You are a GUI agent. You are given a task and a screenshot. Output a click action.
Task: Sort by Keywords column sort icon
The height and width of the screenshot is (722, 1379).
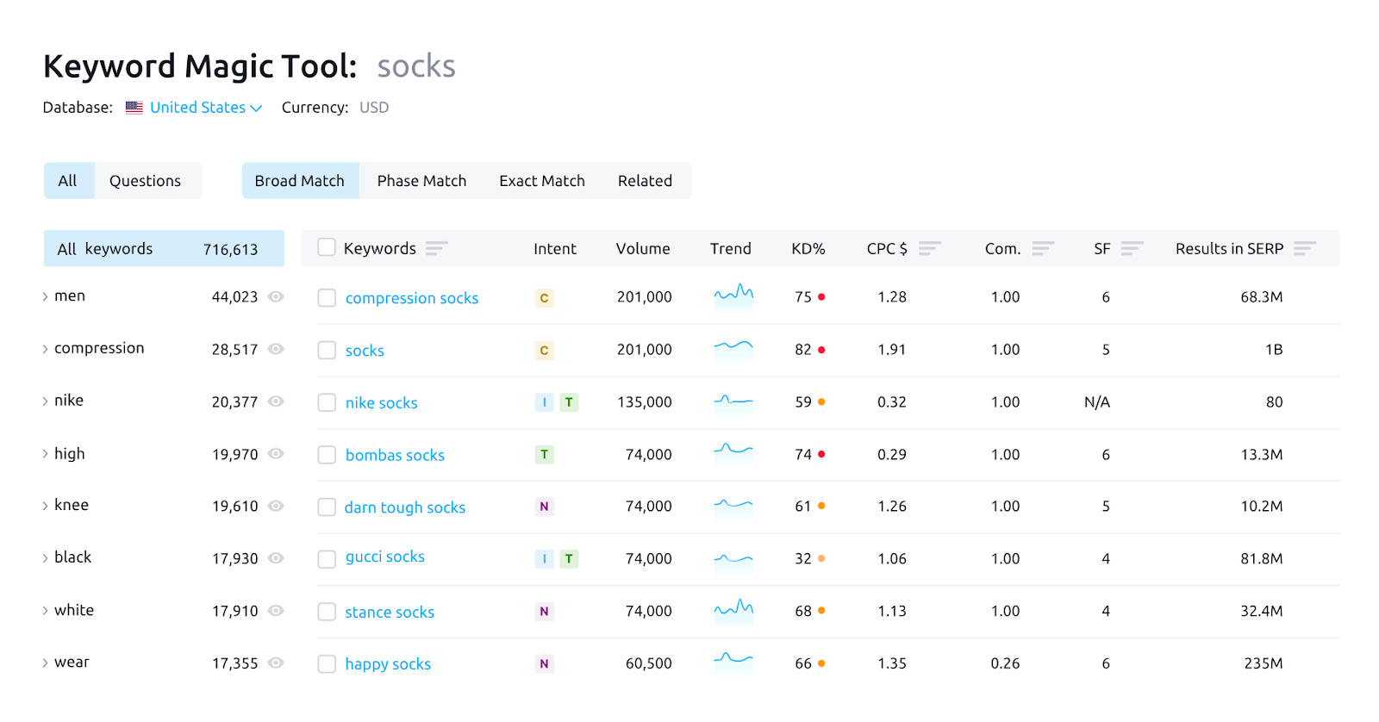coord(436,249)
